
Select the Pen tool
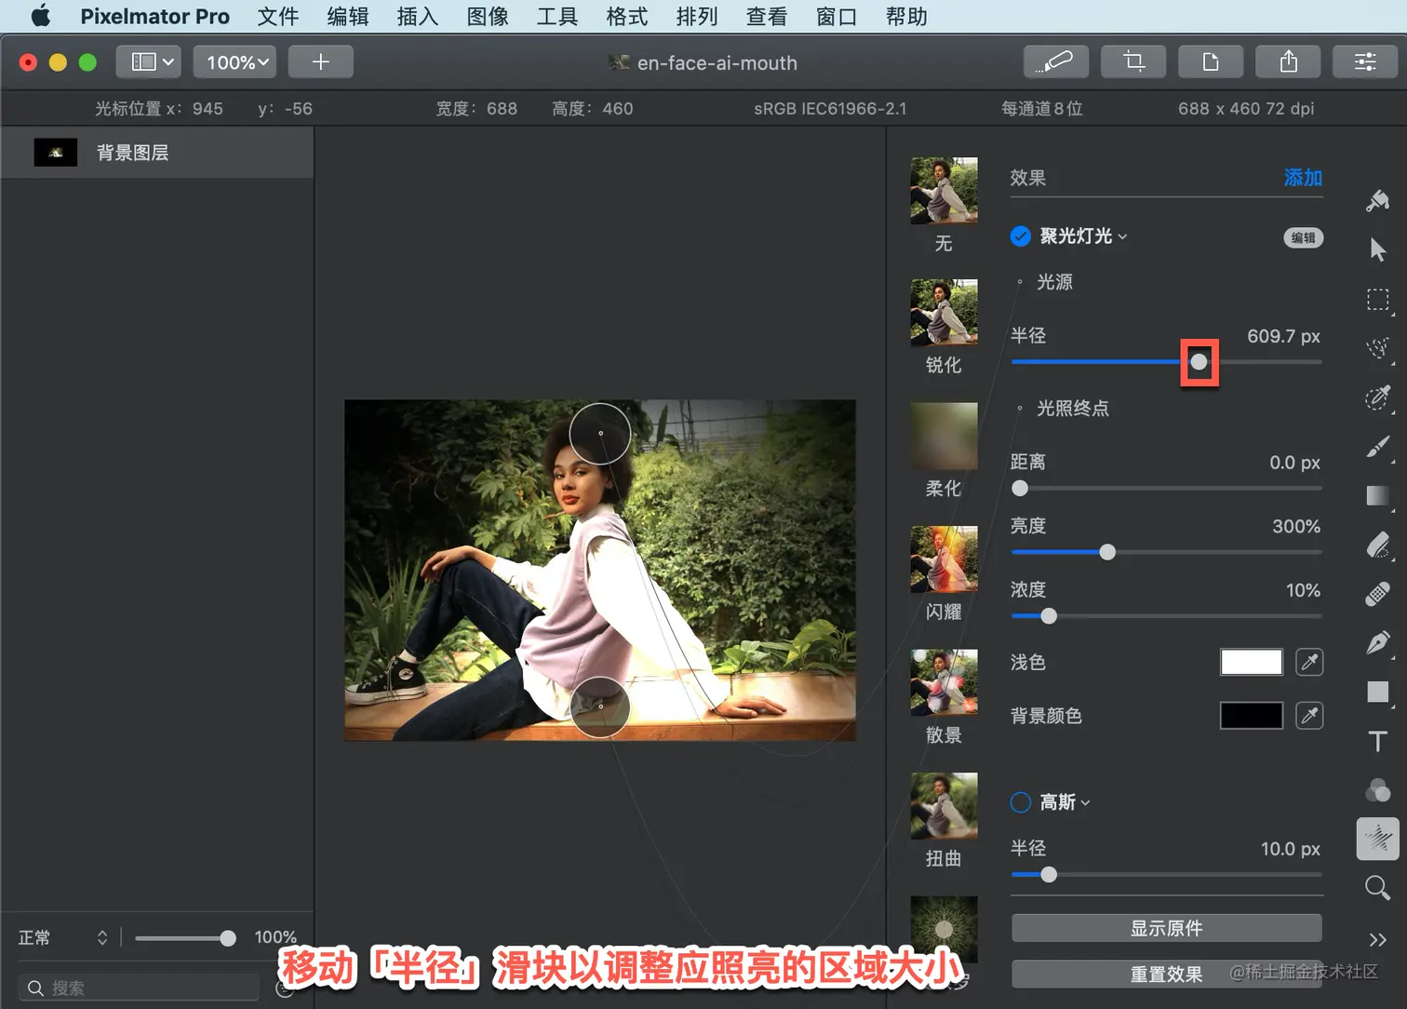tap(1378, 642)
